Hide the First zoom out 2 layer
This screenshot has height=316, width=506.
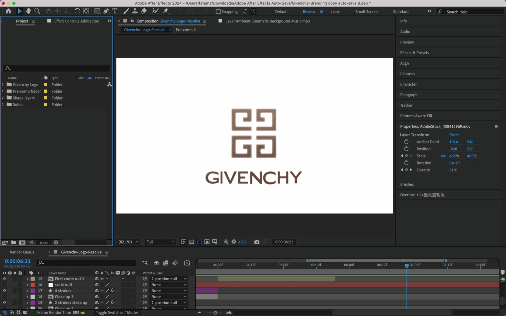point(4,279)
